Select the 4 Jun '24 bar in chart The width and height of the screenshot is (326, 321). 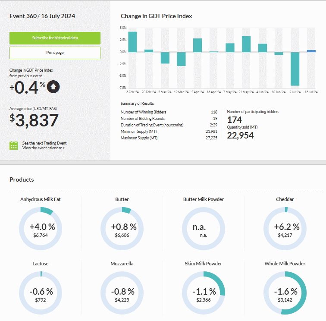click(262, 48)
